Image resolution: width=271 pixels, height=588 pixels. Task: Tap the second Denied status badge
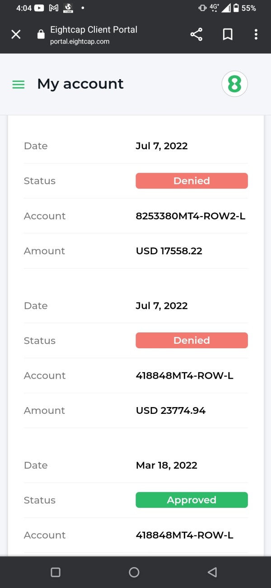click(x=192, y=341)
